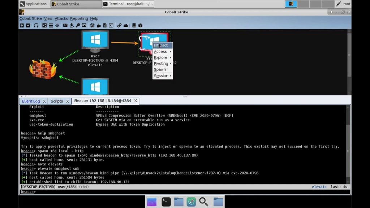
Task: Click the last: 4s status indicator
Action: [339, 187]
